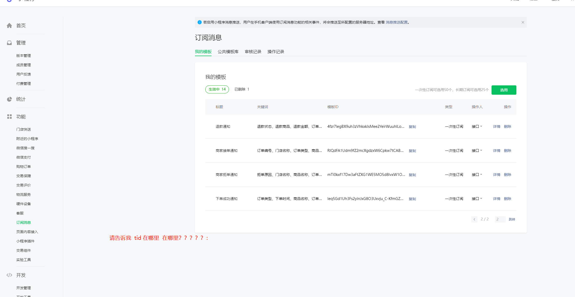Open 微信支付 in the sidebar
575x297 pixels.
24,157
